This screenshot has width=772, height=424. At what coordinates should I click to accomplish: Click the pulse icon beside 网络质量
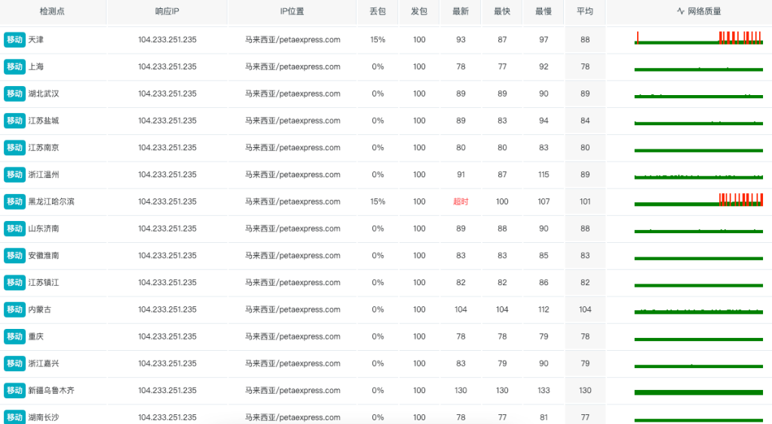(680, 12)
